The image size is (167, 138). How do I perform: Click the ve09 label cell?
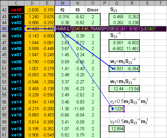pyautogui.click(x=16, y=69)
